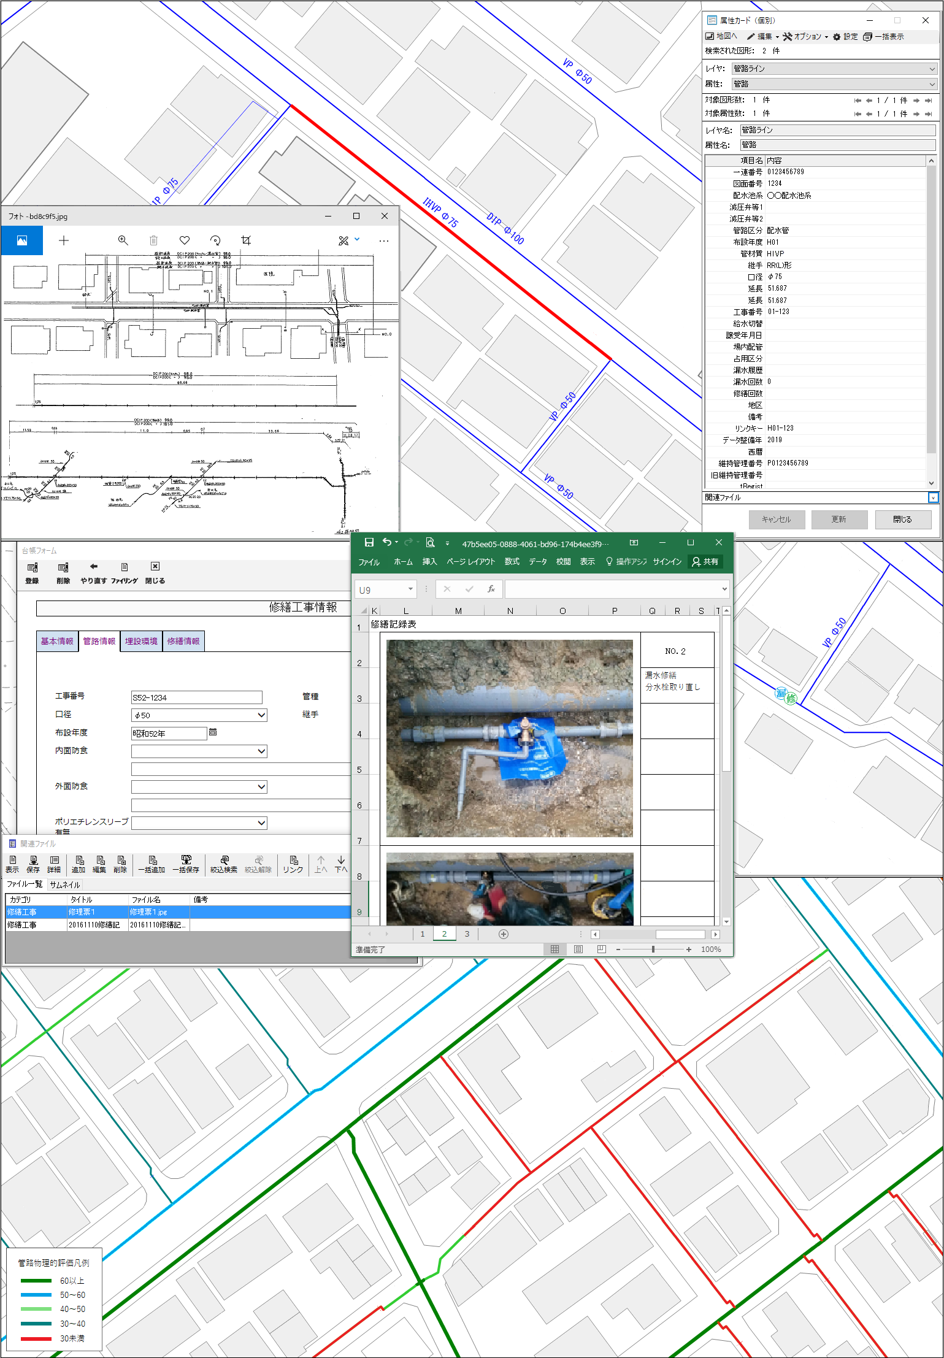Open the レイヤ dropdown showing 管路ライン
Viewport: 944px width, 1358px height.
tap(835, 69)
